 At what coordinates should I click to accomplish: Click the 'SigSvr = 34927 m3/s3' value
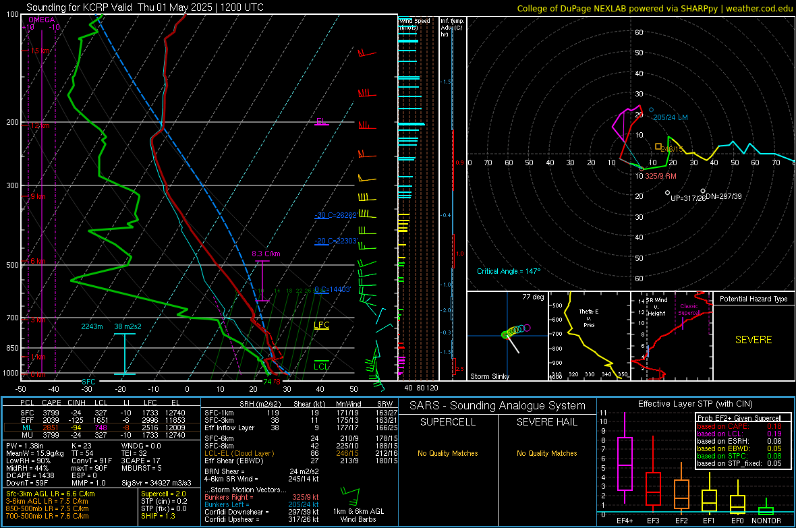coord(157,483)
